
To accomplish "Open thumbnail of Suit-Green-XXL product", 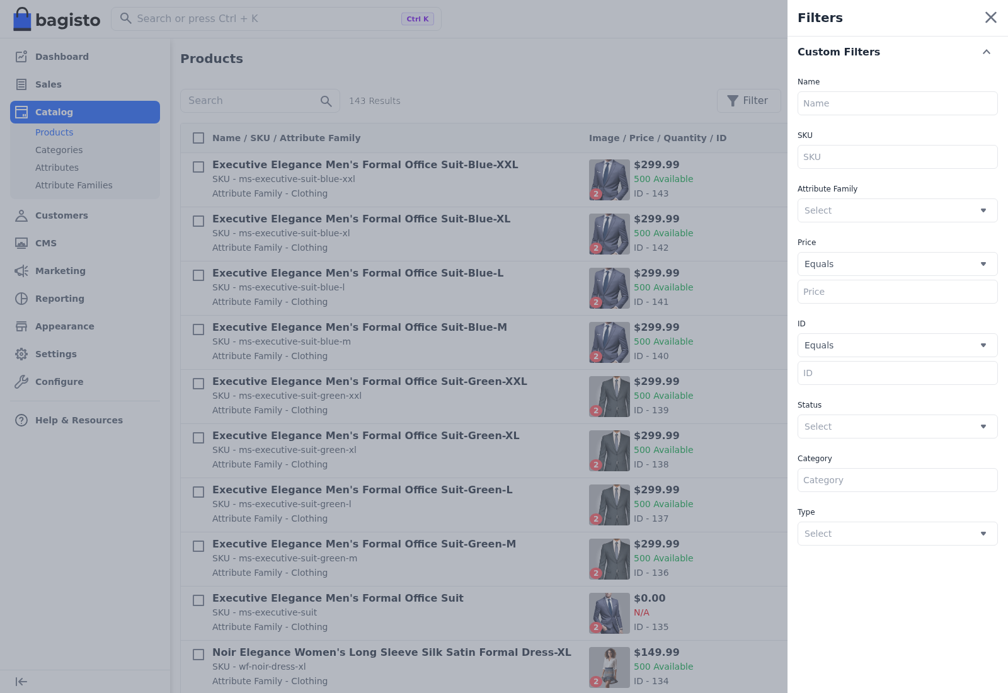I will click(x=609, y=396).
